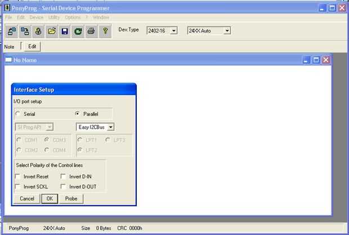Click the Interface Setup dialog title bar

pos(74,89)
